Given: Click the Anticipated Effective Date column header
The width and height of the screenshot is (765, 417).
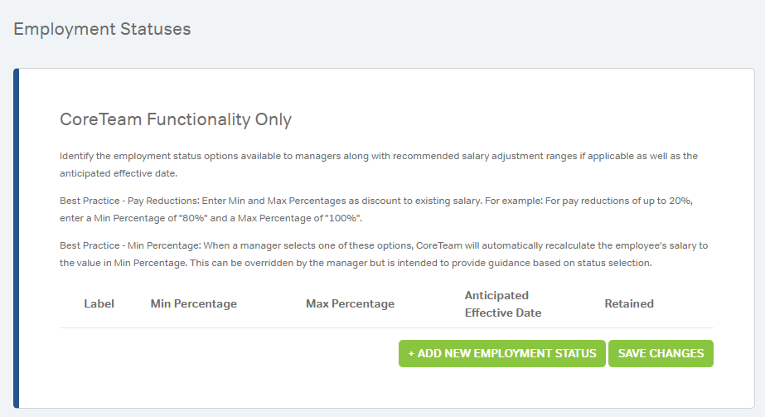Looking at the screenshot, I should point(502,303).
